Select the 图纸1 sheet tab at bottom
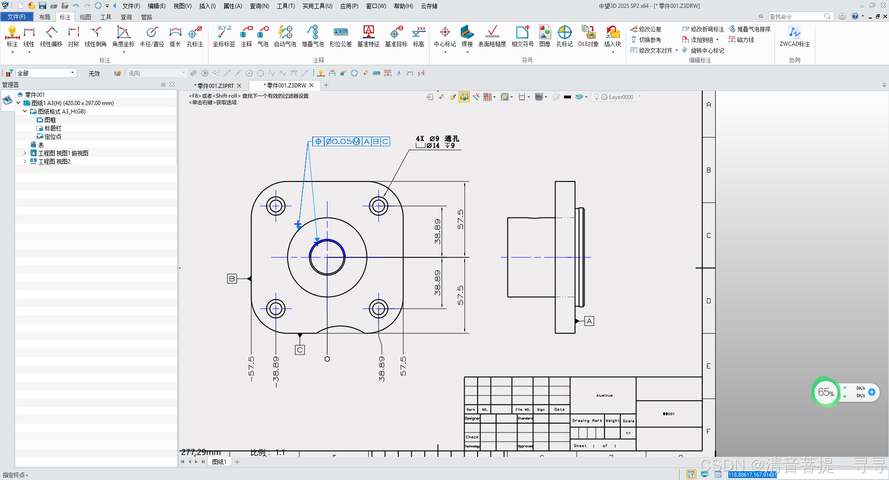This screenshot has height=480, width=889. [x=219, y=461]
